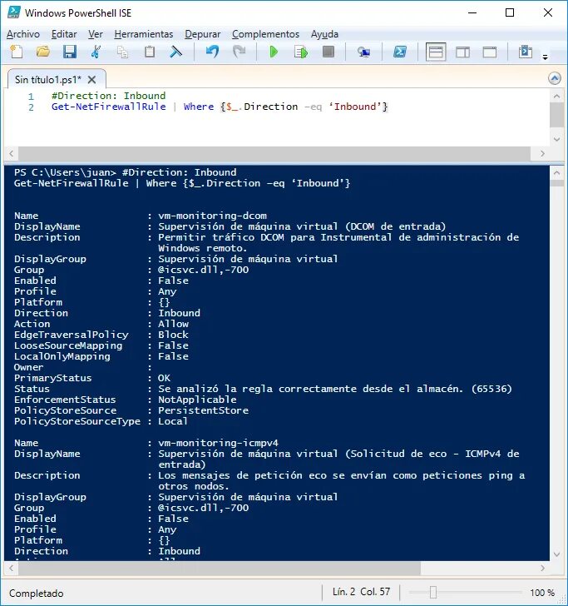Click PersistentStore value in console output
568x606 pixels.
203,410
